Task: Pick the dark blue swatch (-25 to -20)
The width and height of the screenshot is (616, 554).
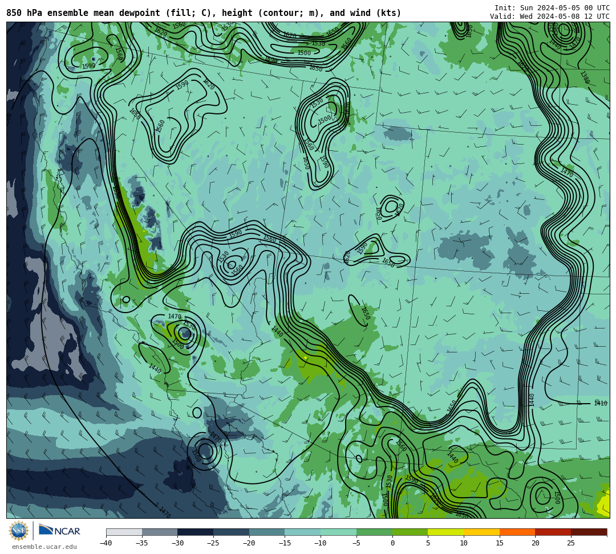Action: click(x=232, y=532)
